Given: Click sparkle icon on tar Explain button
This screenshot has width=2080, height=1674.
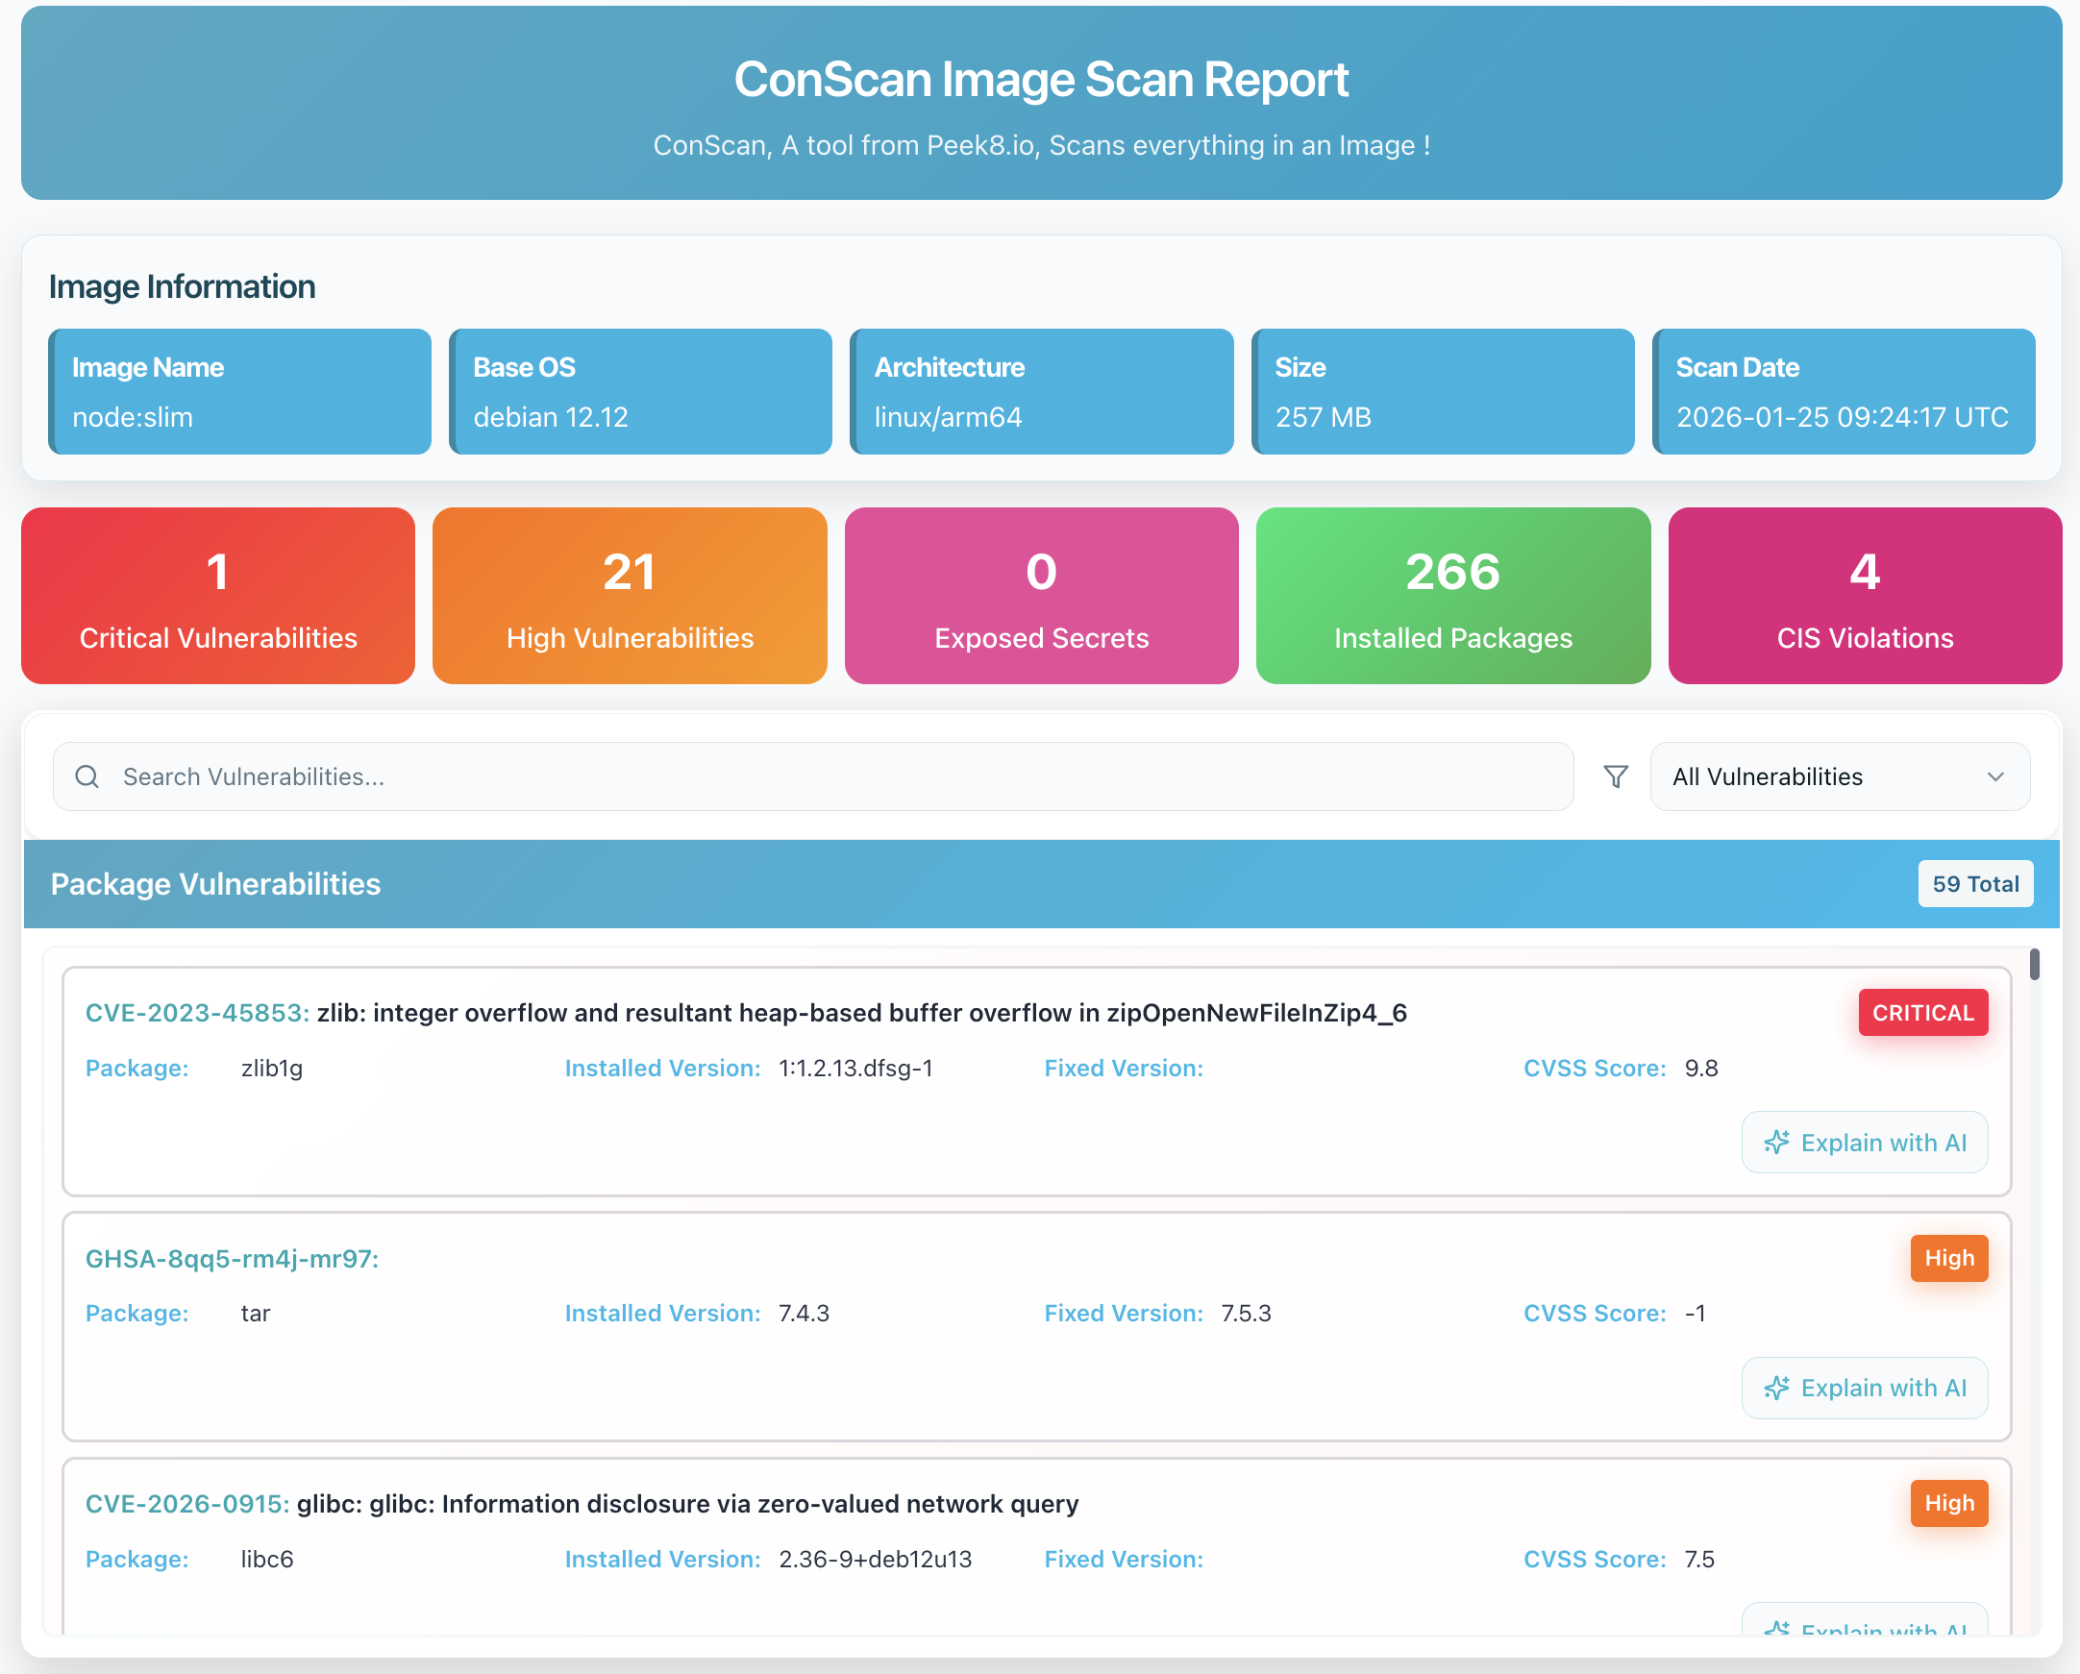Looking at the screenshot, I should point(1776,1389).
